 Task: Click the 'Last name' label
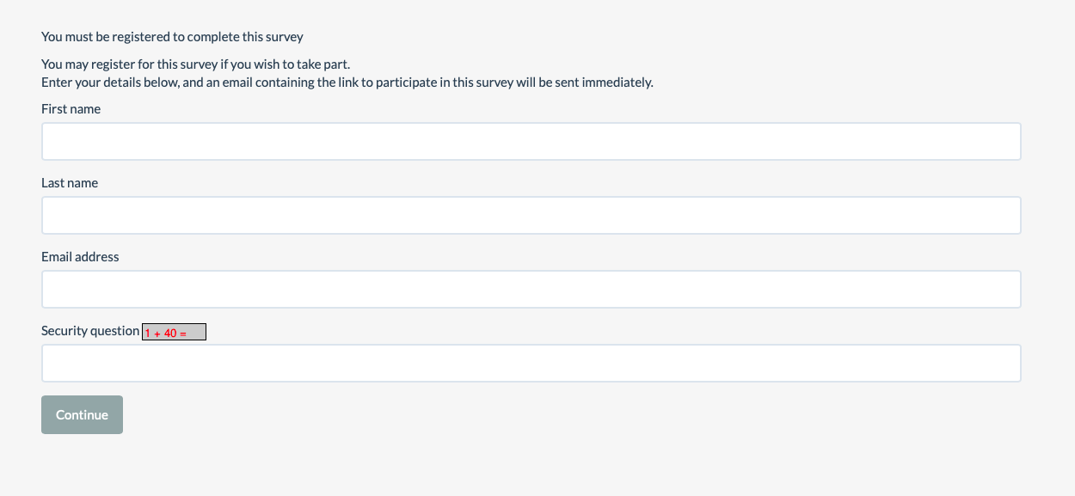point(70,183)
